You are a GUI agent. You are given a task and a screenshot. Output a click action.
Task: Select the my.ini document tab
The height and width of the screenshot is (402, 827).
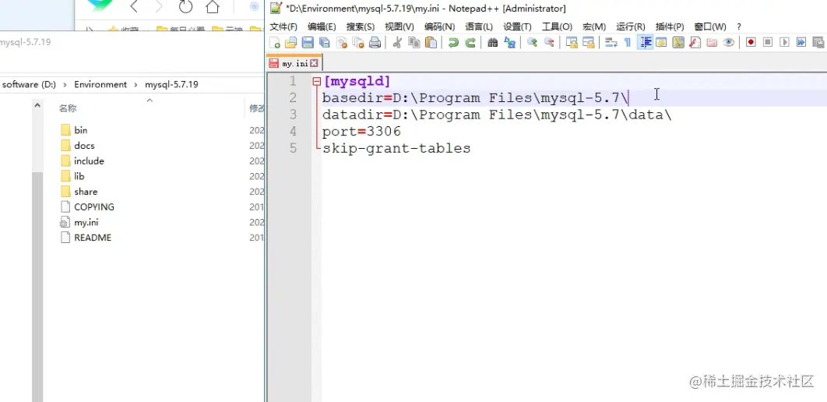pos(294,63)
